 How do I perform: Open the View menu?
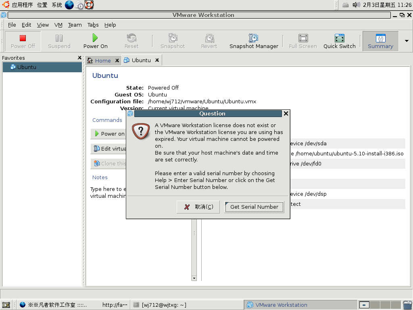click(43, 25)
